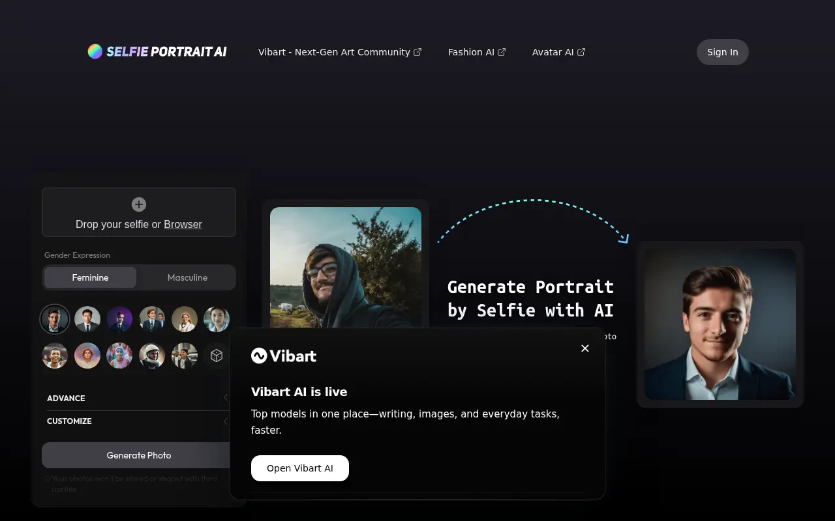Close the Vibart AI popup
This screenshot has height=521, width=835.
585,348
